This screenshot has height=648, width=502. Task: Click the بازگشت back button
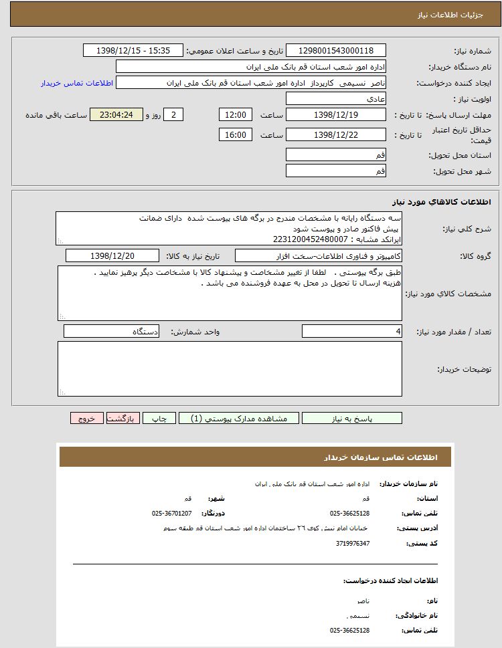[x=123, y=418]
